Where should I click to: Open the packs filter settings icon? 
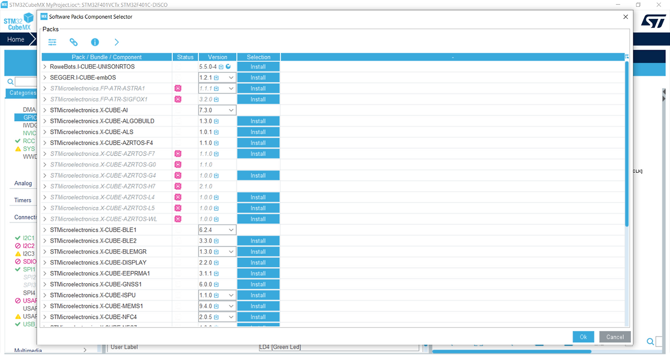(x=52, y=42)
